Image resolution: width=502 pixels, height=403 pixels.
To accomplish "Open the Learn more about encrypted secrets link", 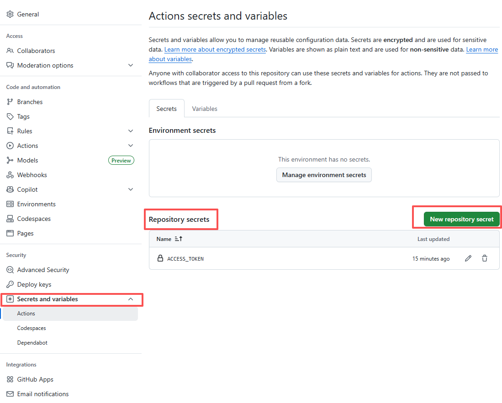I will click(x=215, y=49).
